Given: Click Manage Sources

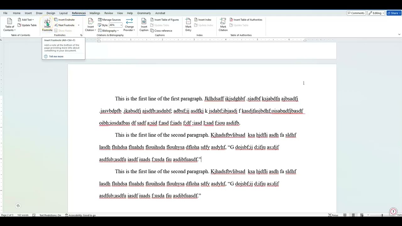Looking at the screenshot, I should (109, 20).
